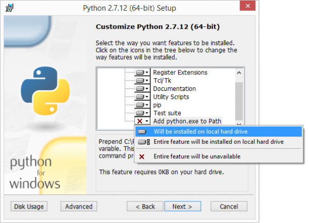Screen dimensions: 309x223
Task: Go back with the Back button
Action: tap(145, 207)
